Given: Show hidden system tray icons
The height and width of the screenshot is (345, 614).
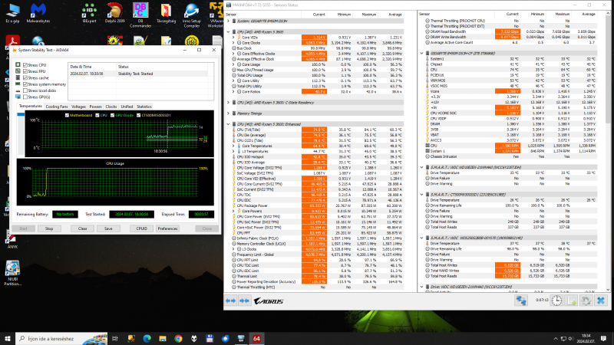Looking at the screenshot, I should click(555, 339).
